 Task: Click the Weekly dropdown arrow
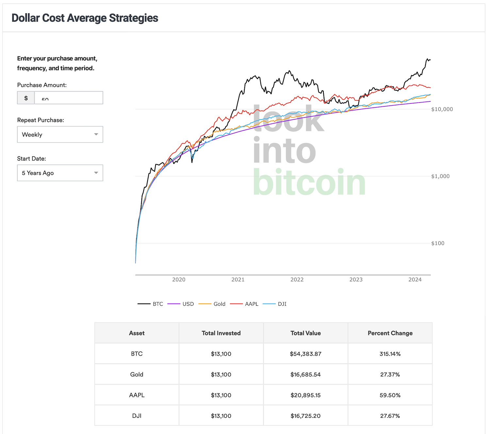pos(96,134)
